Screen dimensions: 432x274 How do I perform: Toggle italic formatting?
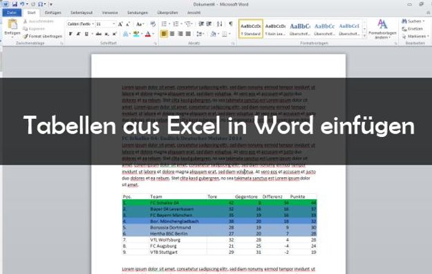(x=78, y=34)
